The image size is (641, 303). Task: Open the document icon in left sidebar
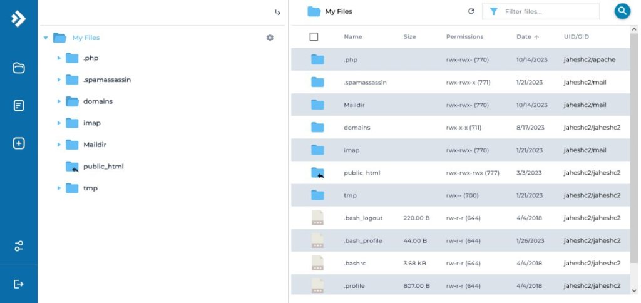tap(19, 105)
